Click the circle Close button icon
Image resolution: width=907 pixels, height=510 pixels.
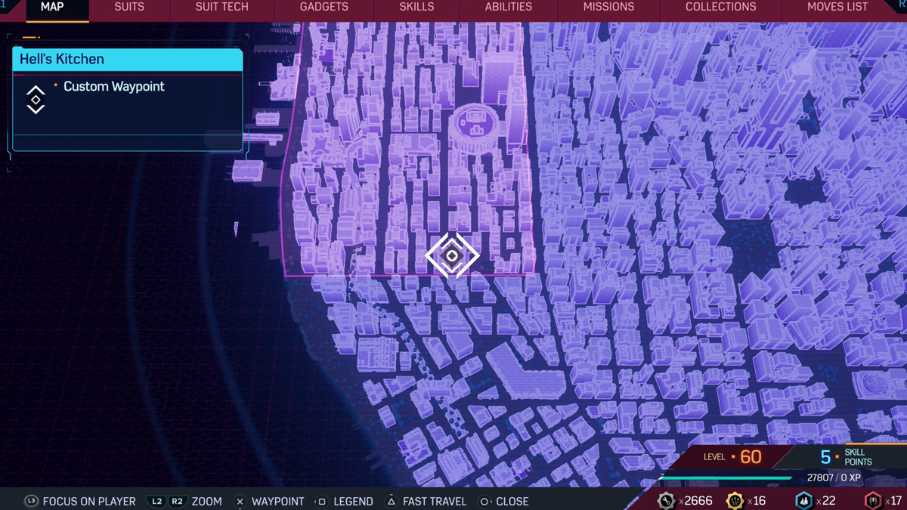pos(484,502)
